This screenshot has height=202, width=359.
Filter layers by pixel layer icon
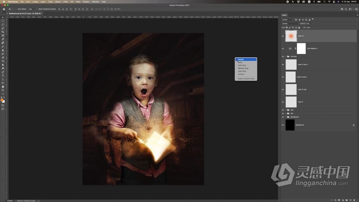point(296,20)
